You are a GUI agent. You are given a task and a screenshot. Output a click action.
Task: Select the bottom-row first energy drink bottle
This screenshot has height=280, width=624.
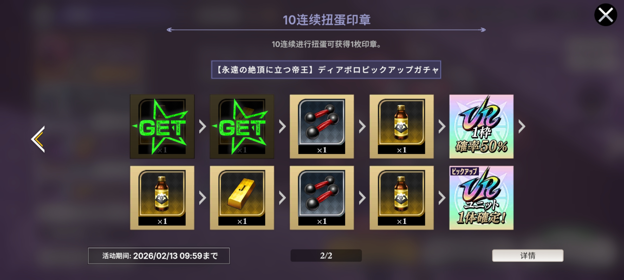162,198
